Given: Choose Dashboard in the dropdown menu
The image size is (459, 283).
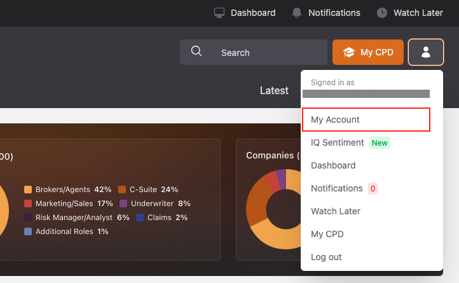Looking at the screenshot, I should coord(333,165).
